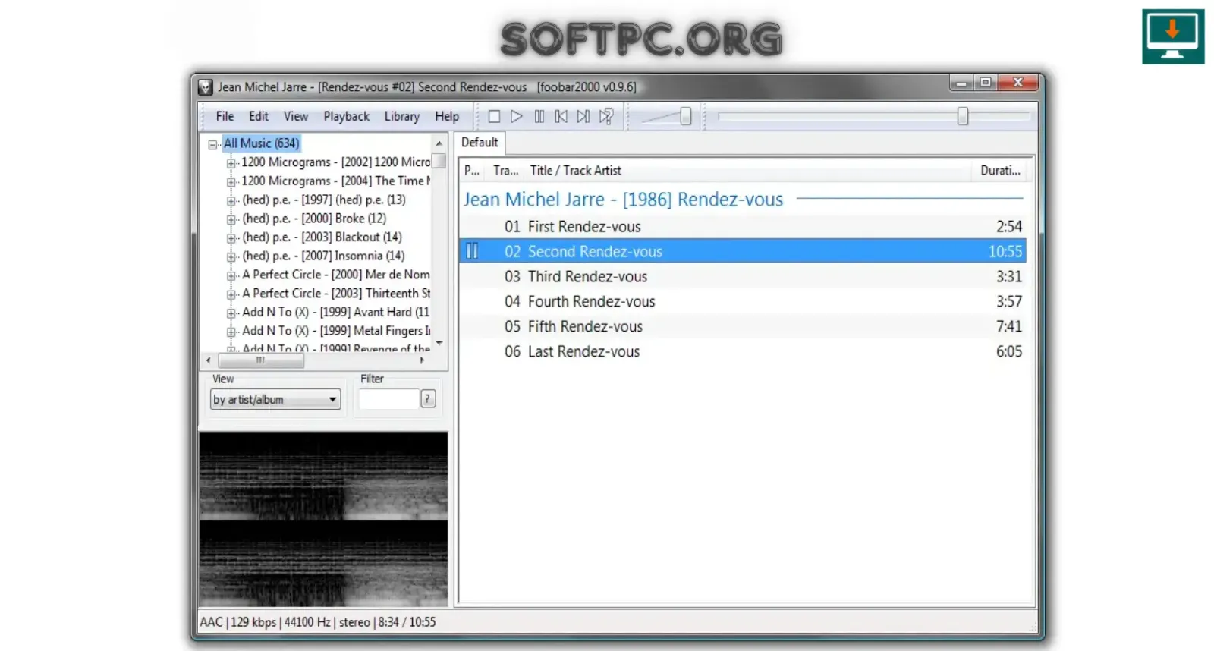Click the Duration column header
Screen dimensions: 1214x651
click(x=1000, y=171)
